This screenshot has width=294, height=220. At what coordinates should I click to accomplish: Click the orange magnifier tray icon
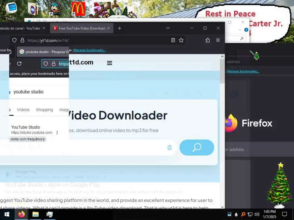(x=243, y=214)
